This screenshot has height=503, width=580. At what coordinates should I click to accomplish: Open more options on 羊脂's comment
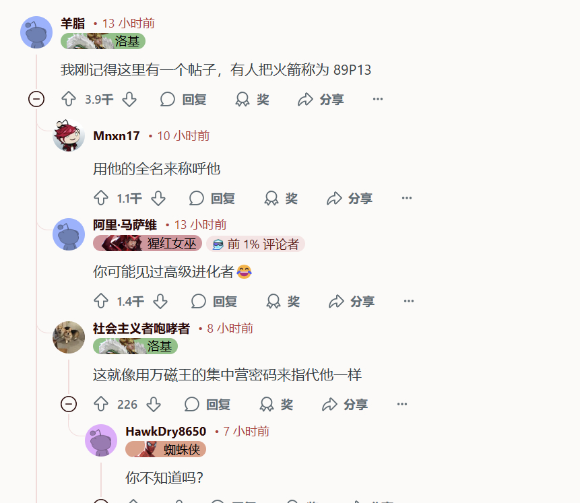378,99
